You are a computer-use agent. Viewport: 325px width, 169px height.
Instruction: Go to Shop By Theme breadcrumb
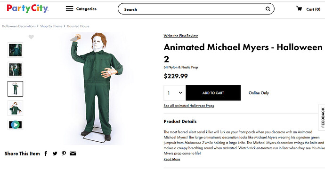pos(51,26)
